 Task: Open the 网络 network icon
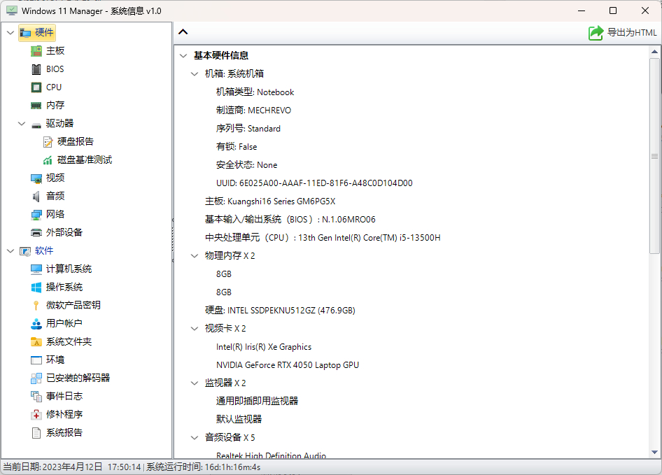(x=36, y=215)
